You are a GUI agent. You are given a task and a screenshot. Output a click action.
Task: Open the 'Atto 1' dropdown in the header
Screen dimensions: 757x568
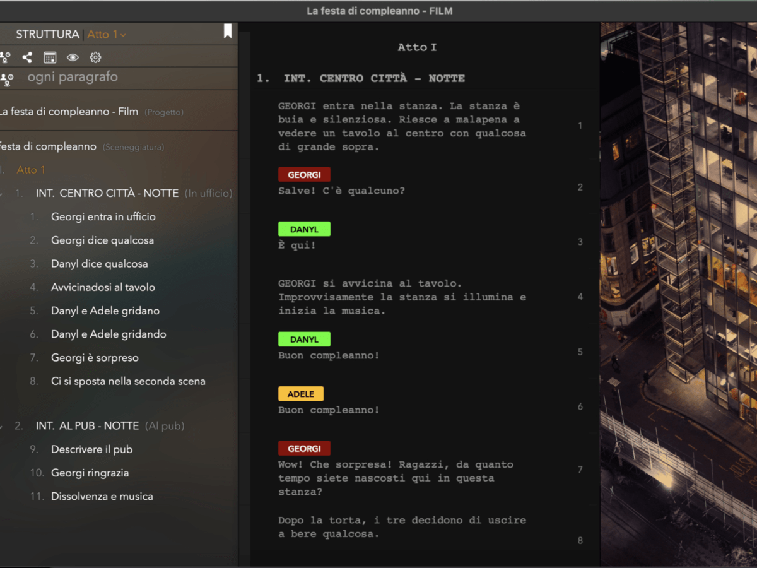107,35
